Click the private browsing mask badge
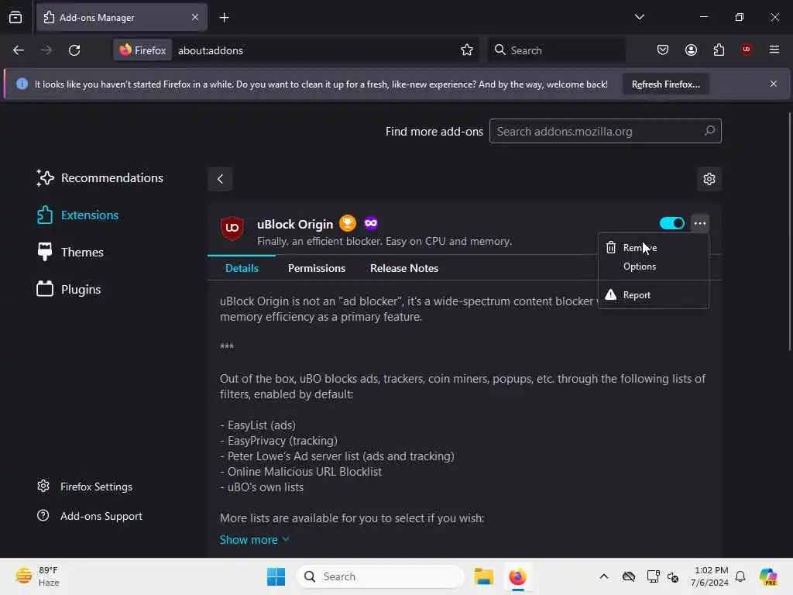 click(x=371, y=223)
